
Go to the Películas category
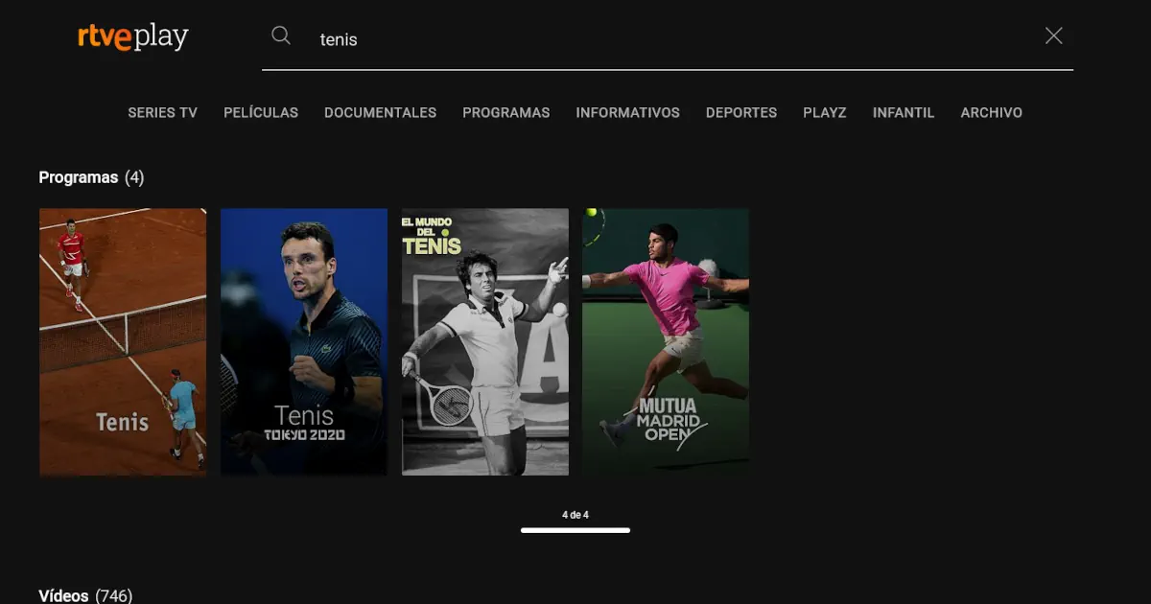pos(261,112)
